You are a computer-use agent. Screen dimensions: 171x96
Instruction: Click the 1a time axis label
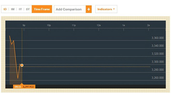(x=124, y=25)
